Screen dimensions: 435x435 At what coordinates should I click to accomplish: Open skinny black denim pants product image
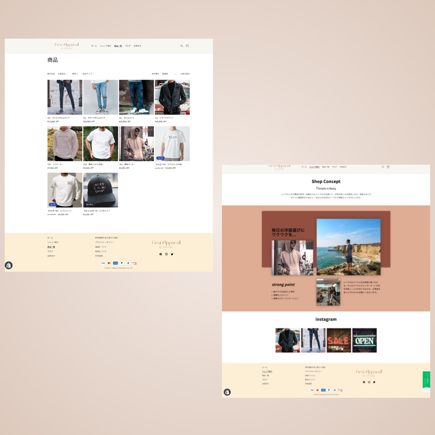(x=65, y=97)
